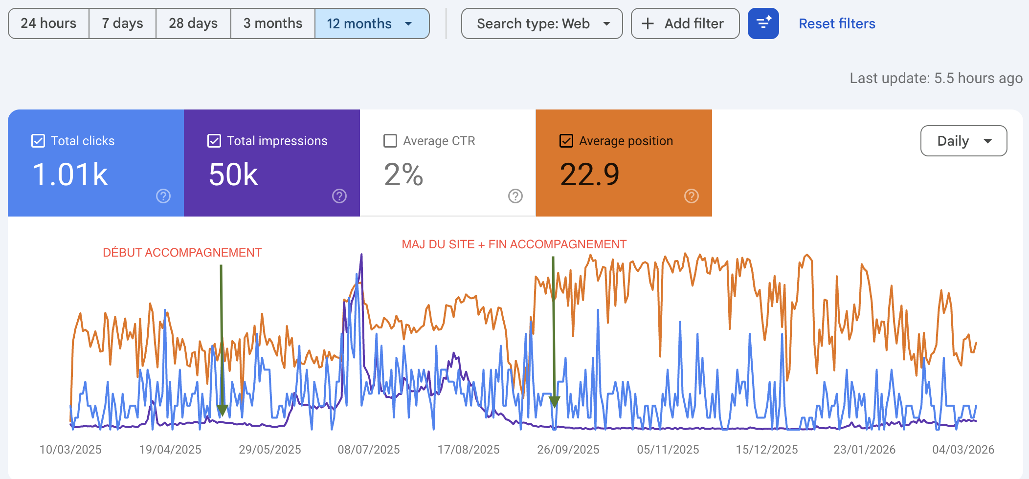Uncheck the Total impressions checkbox
This screenshot has width=1029, height=479.
[214, 141]
